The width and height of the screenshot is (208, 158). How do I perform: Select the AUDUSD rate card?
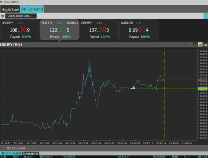coord(139,30)
